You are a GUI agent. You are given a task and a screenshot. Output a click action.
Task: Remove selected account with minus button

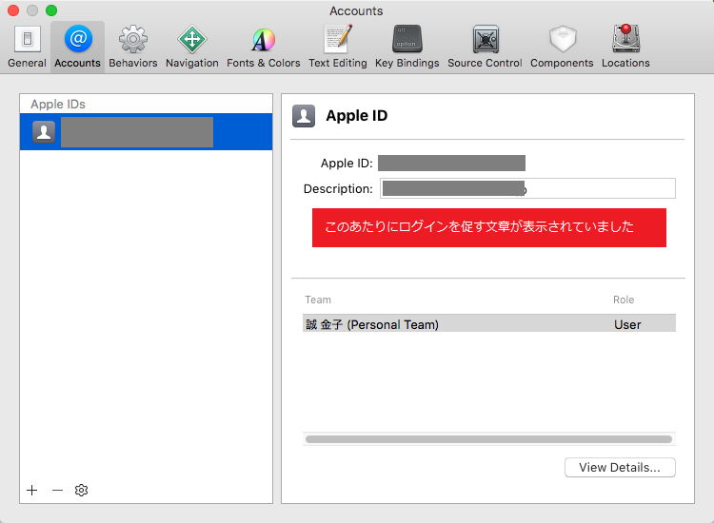click(x=57, y=491)
